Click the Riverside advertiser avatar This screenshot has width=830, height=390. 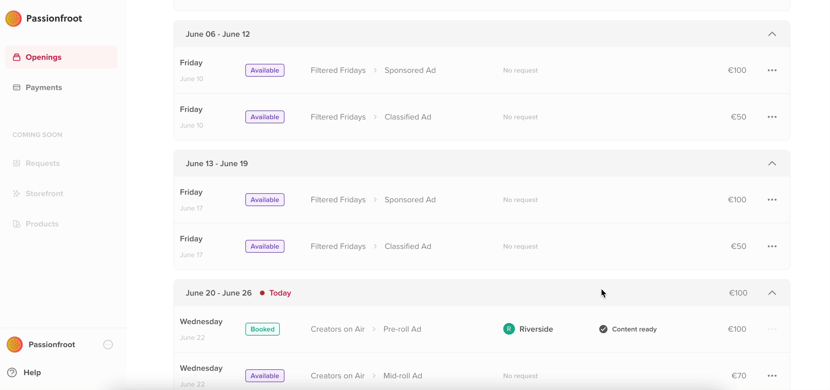508,329
